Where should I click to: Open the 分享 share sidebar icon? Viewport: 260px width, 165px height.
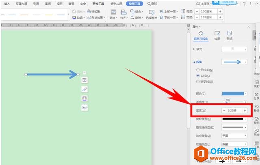click(x=256, y=95)
